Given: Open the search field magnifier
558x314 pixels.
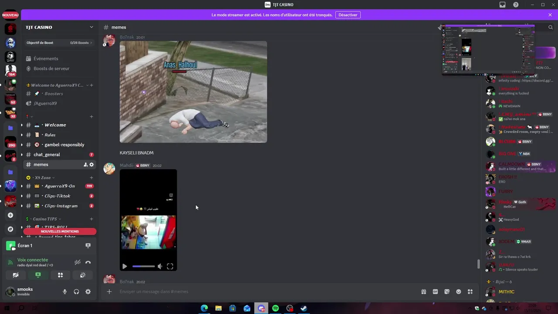Looking at the screenshot, I should [x=550, y=27].
